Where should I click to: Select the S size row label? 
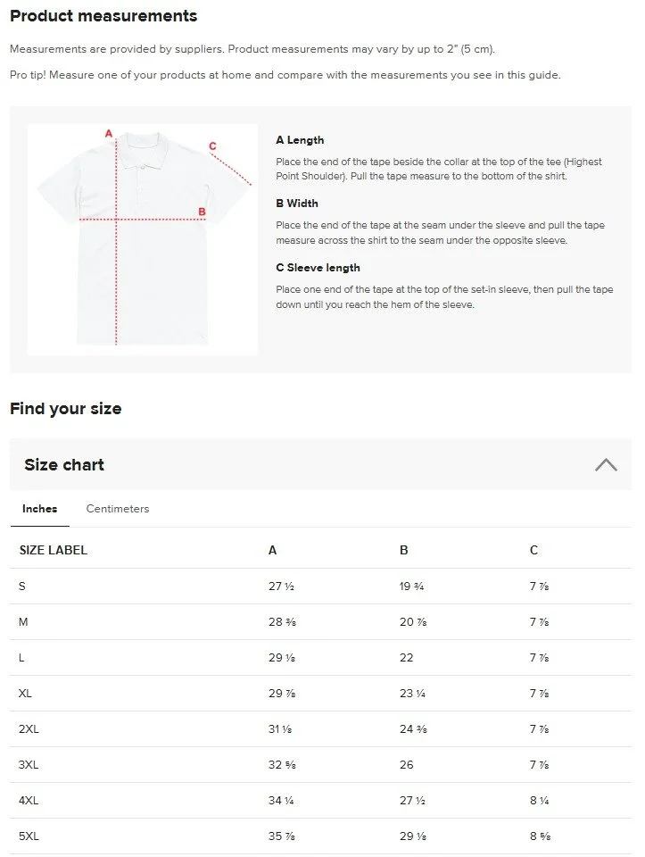23,586
